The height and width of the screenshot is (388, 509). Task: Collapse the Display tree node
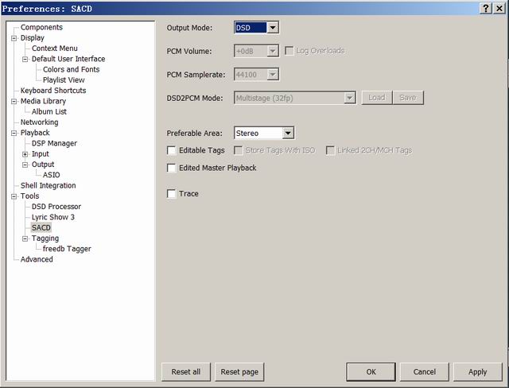[x=14, y=38]
